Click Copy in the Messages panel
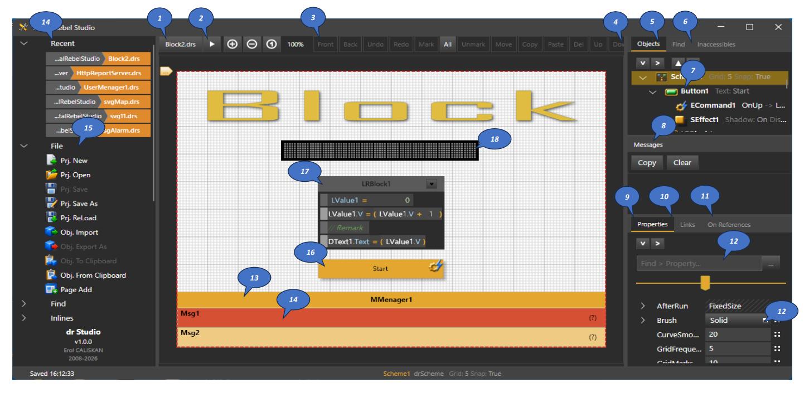Viewport: 809px width, 397px height. coord(647,163)
